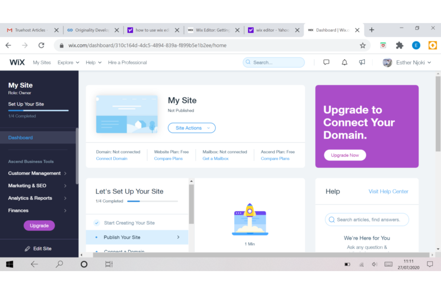Click the Search articles, find answers field
The height and width of the screenshot is (294, 441).
(x=367, y=220)
